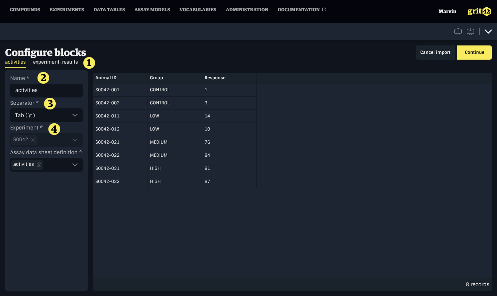Image resolution: width=497 pixels, height=296 pixels.
Task: Click response value 84
Action: point(229,155)
